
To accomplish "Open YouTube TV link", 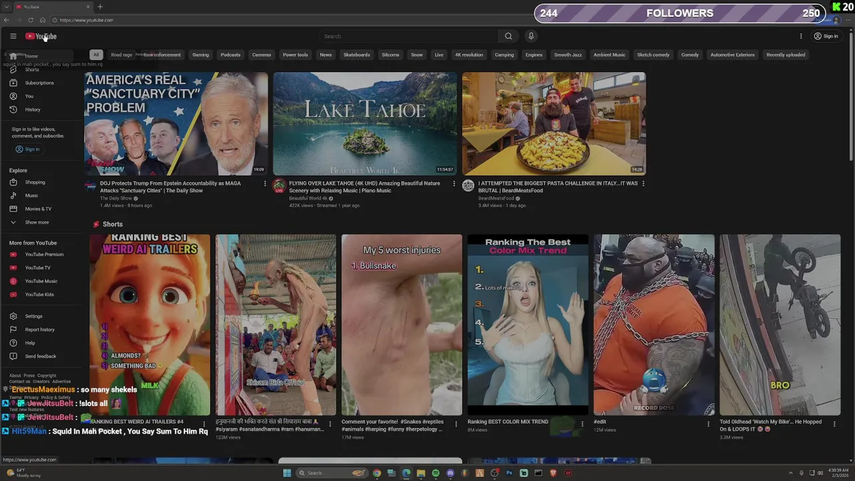I will click(x=37, y=268).
